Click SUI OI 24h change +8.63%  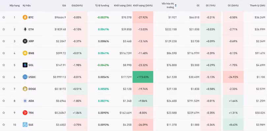[x=233, y=125]
